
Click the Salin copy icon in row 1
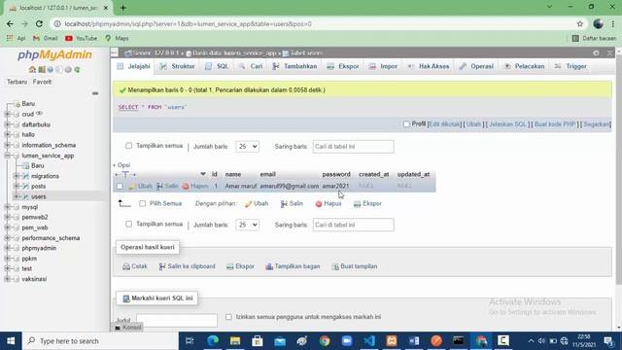tap(159, 186)
